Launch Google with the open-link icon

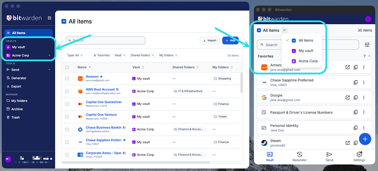[348, 97]
